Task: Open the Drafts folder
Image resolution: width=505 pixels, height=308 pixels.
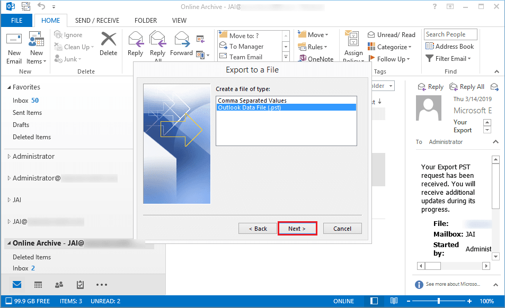Action: (x=21, y=125)
